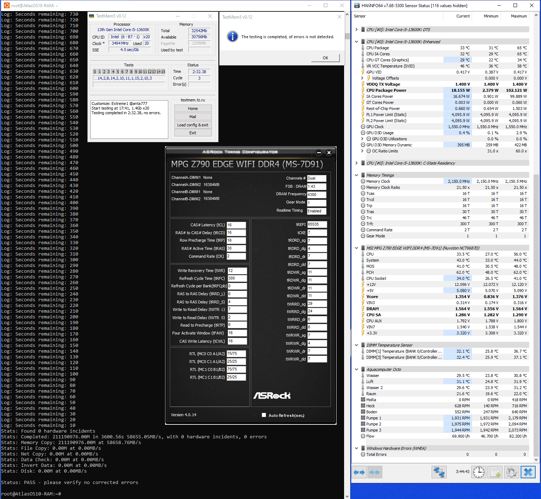Viewport: 541px width, 499px height.
Task: Start logging with the HWiNFO log file icon
Action: [495, 472]
